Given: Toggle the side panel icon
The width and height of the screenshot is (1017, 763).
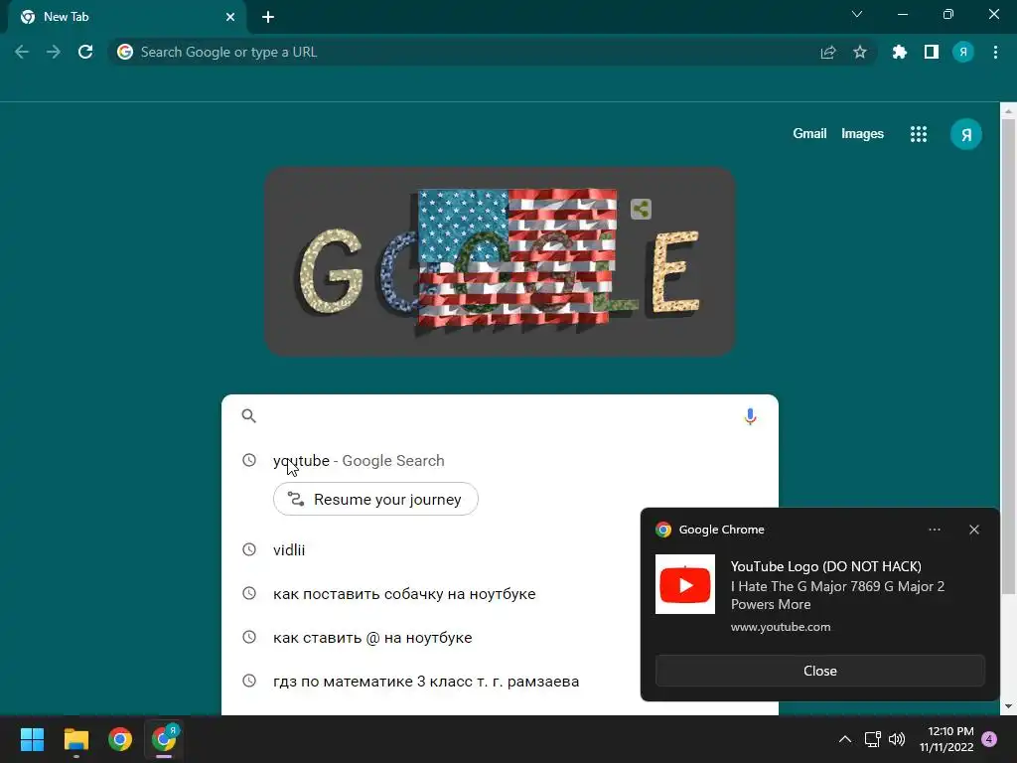Looking at the screenshot, I should click(932, 52).
